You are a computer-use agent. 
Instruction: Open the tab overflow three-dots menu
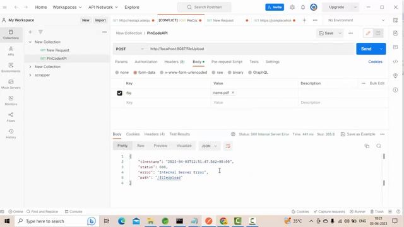315,20
